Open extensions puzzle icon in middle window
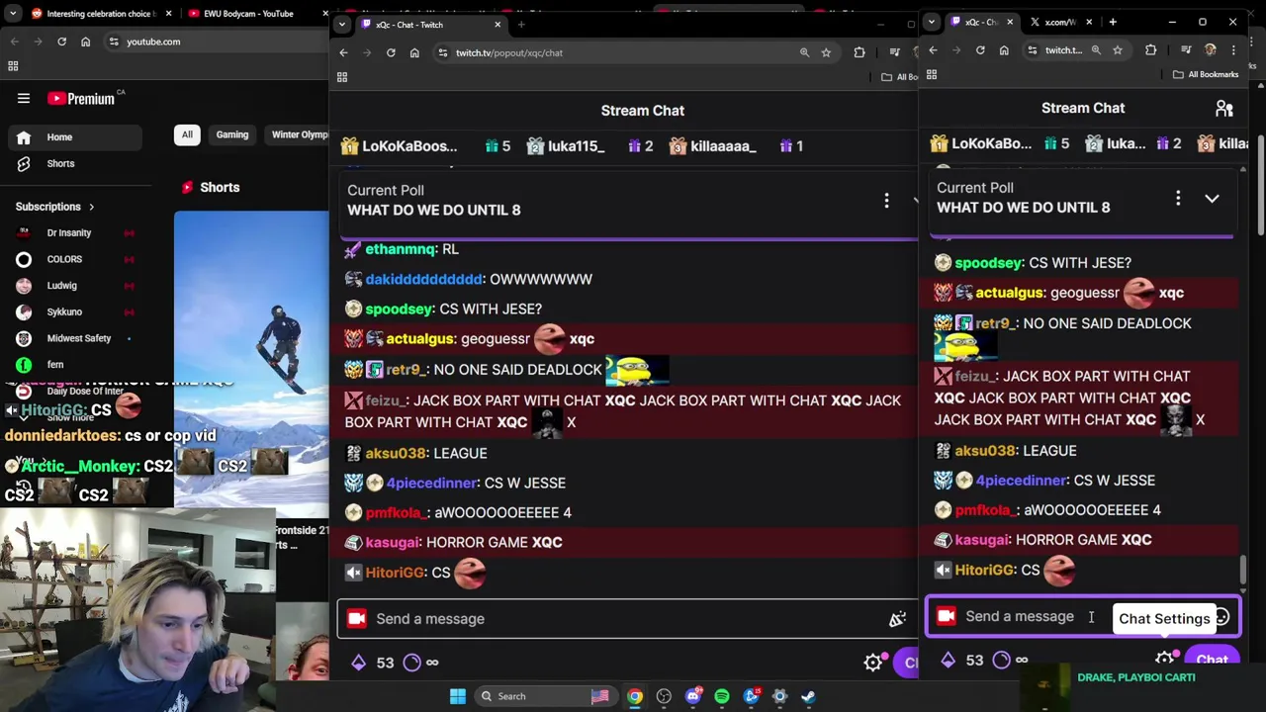This screenshot has height=712, width=1266. click(859, 52)
